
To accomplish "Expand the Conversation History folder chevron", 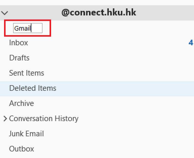I will (5, 119).
